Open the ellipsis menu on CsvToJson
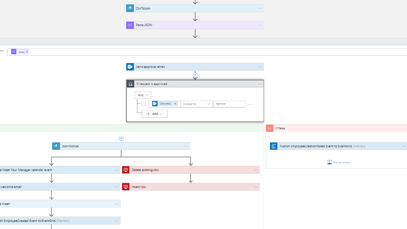This screenshot has height=229, width=407. (260, 8)
